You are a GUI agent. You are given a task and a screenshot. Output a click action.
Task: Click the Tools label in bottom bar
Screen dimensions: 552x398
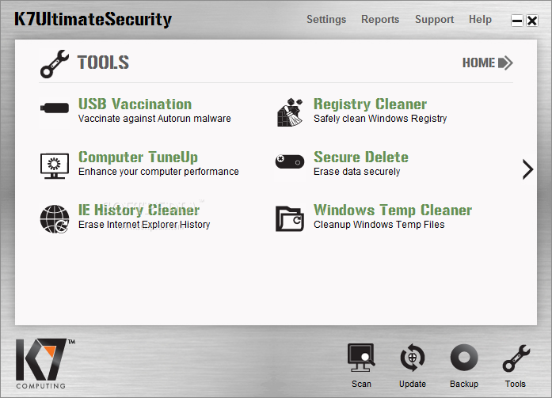pyautogui.click(x=516, y=384)
